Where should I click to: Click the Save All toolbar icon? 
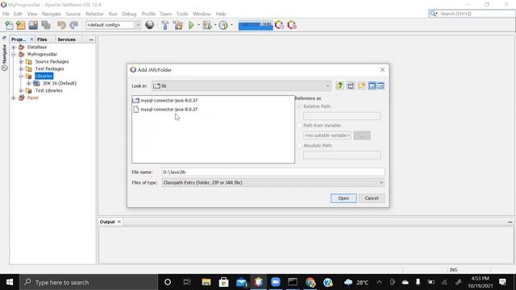click(46, 25)
